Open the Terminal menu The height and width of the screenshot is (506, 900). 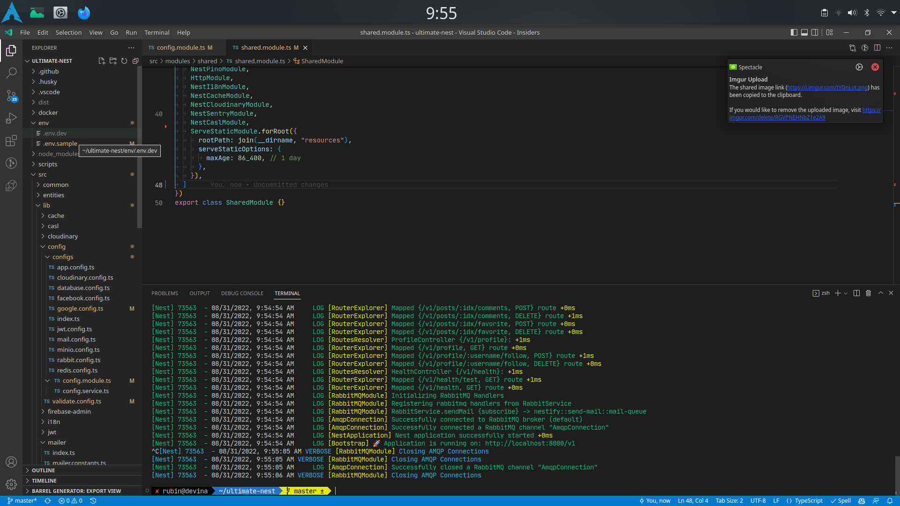tap(157, 32)
